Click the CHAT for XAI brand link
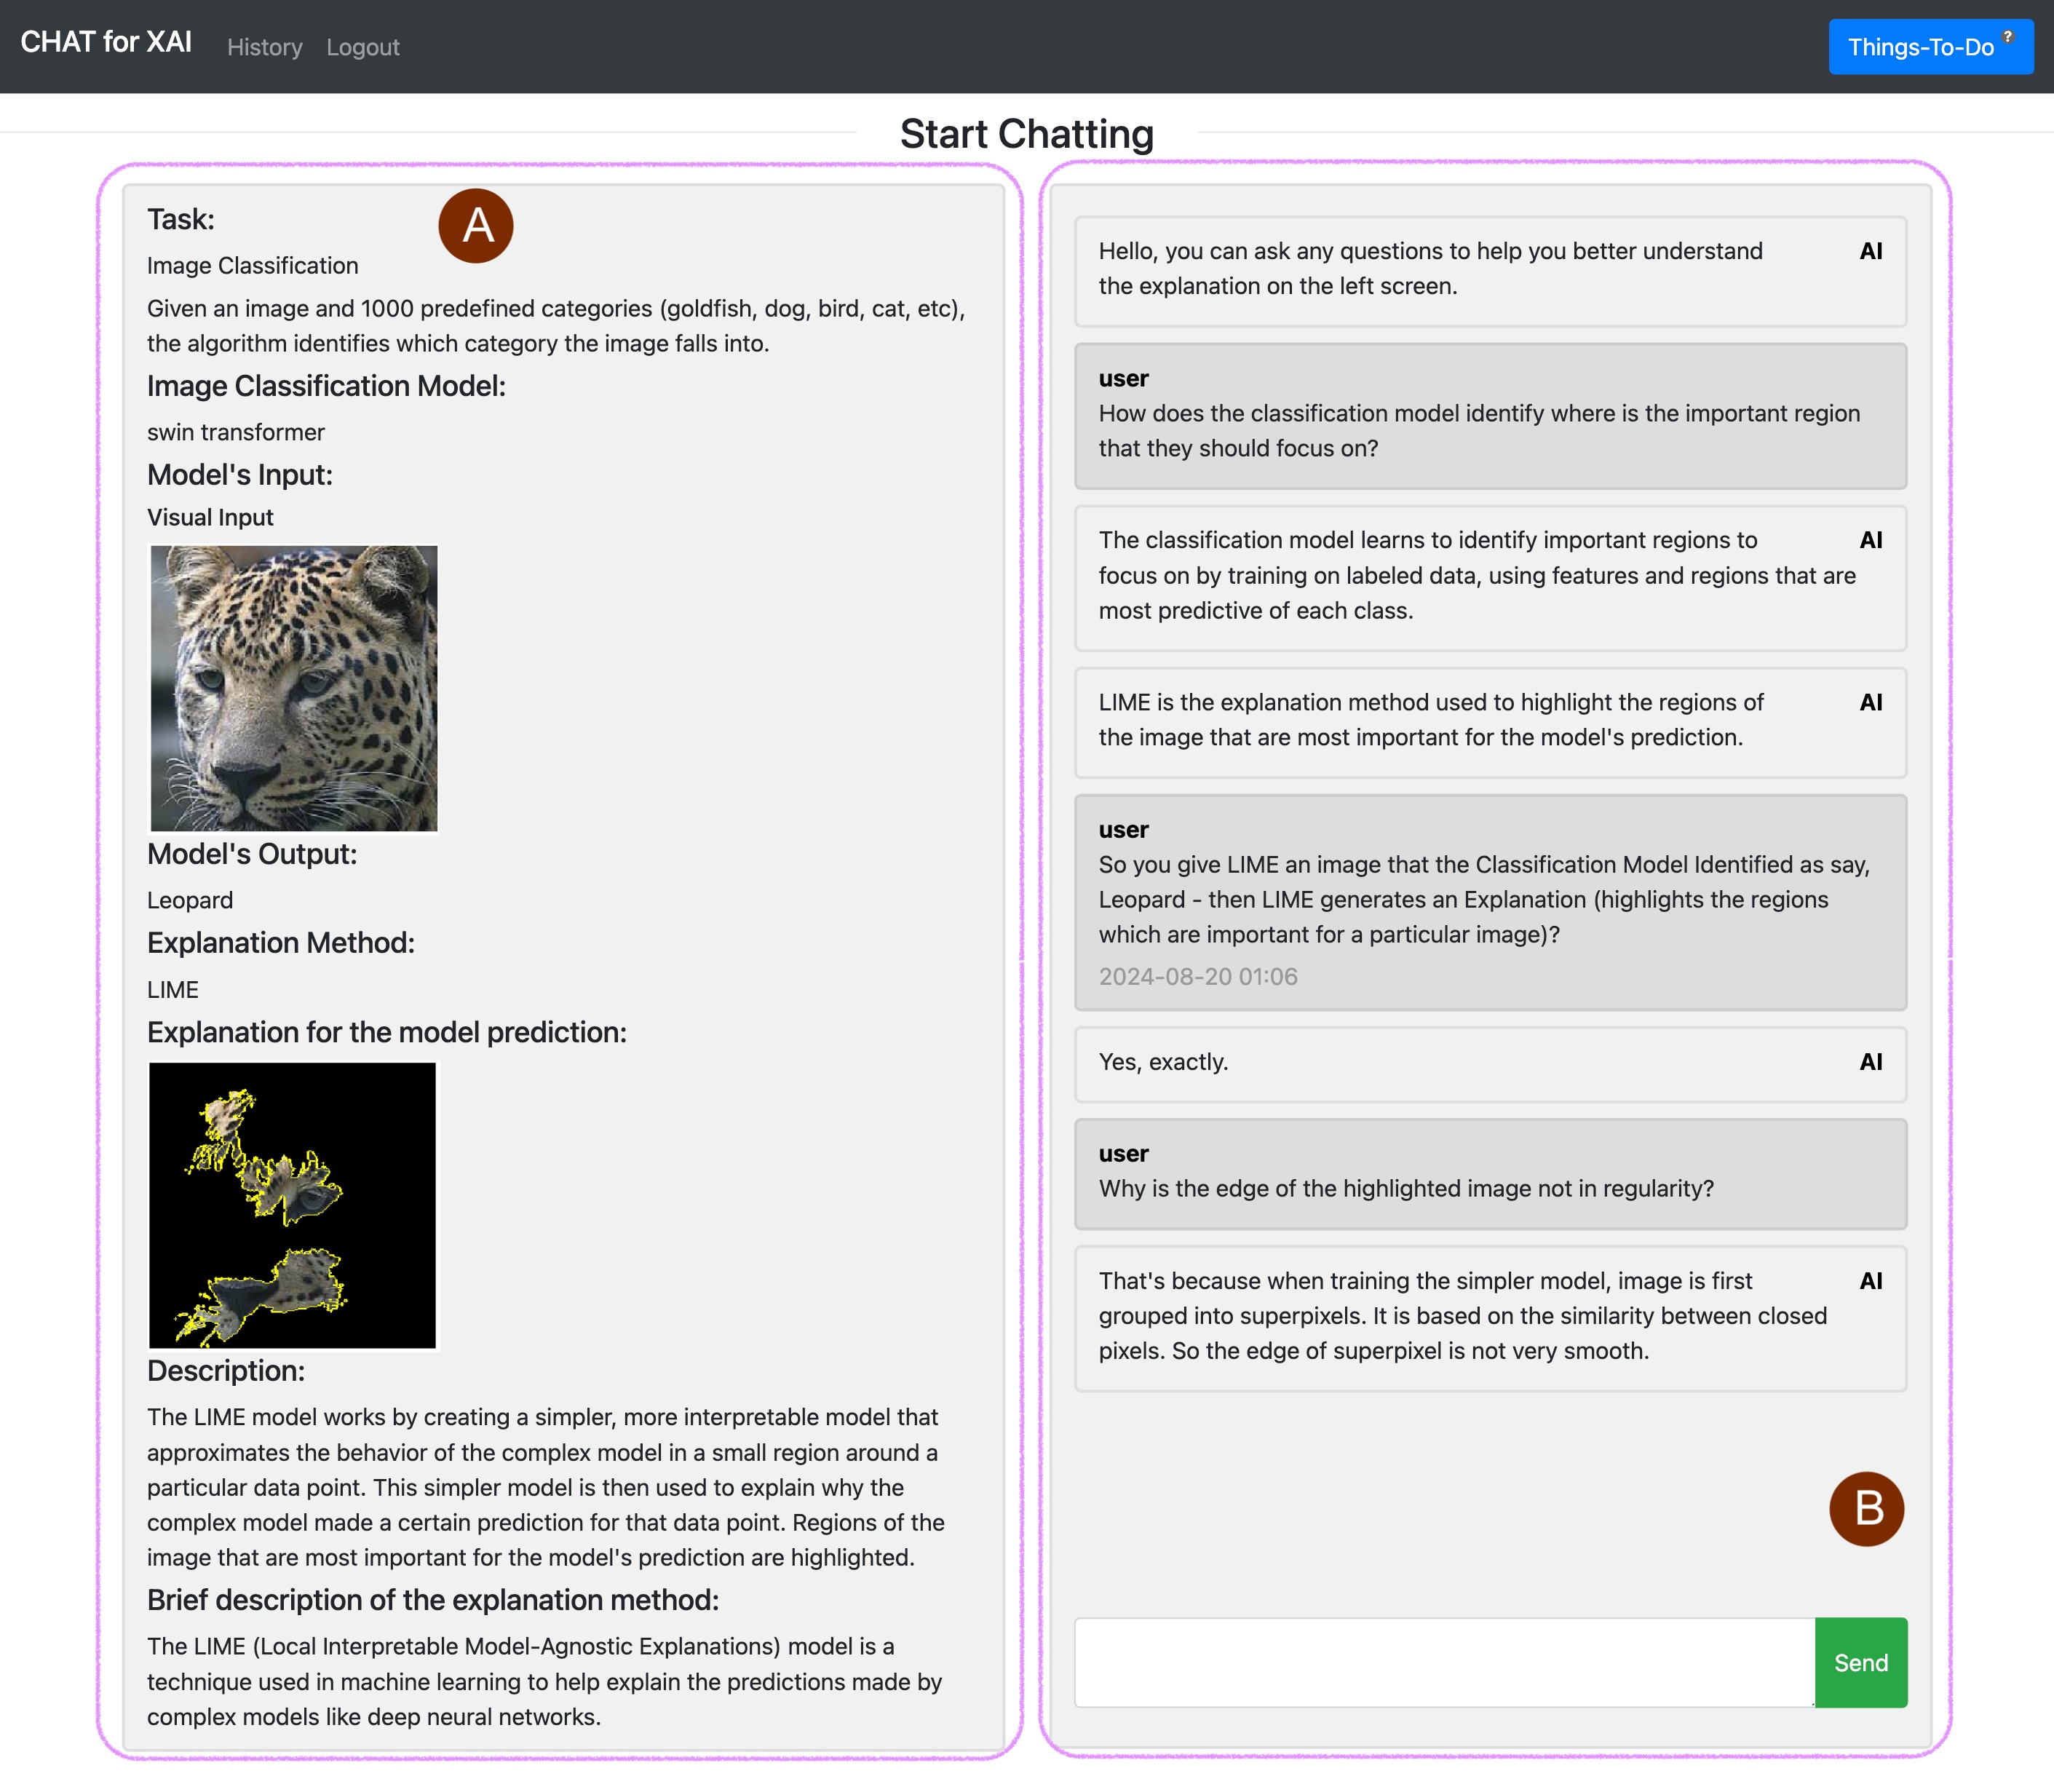The image size is (2054, 1776). point(106,43)
